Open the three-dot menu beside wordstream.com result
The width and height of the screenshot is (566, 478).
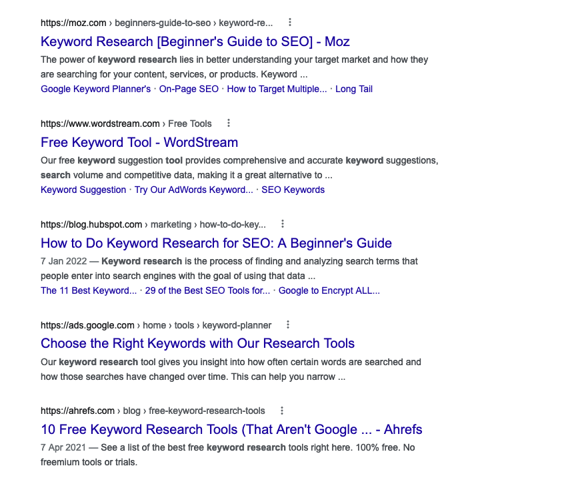pyautogui.click(x=228, y=123)
